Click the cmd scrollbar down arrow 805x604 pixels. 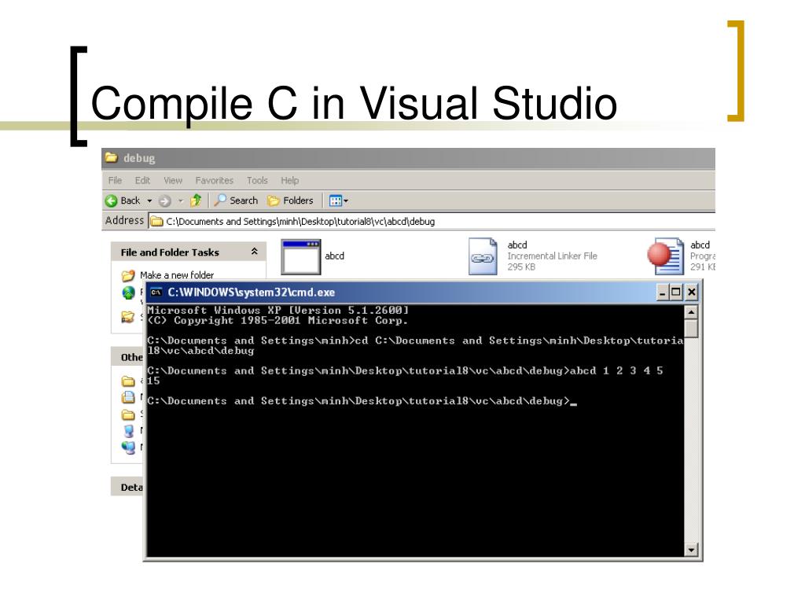point(691,550)
